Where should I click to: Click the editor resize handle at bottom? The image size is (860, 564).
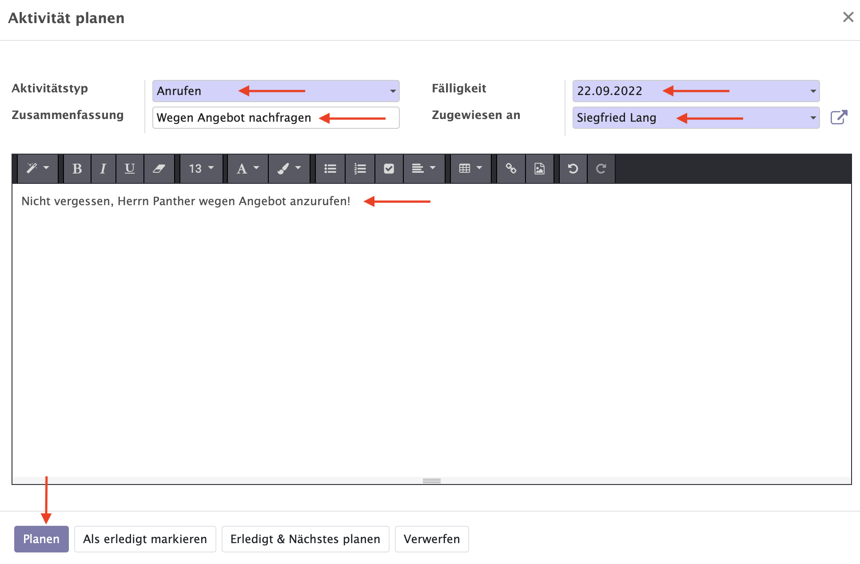pyautogui.click(x=432, y=481)
